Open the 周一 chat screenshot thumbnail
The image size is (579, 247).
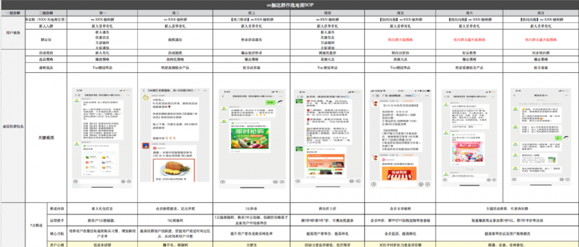point(102,138)
